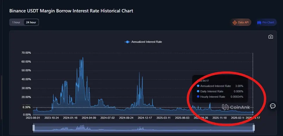
Task: Click the 50.00% y-axis label
Action: coord(26,70)
